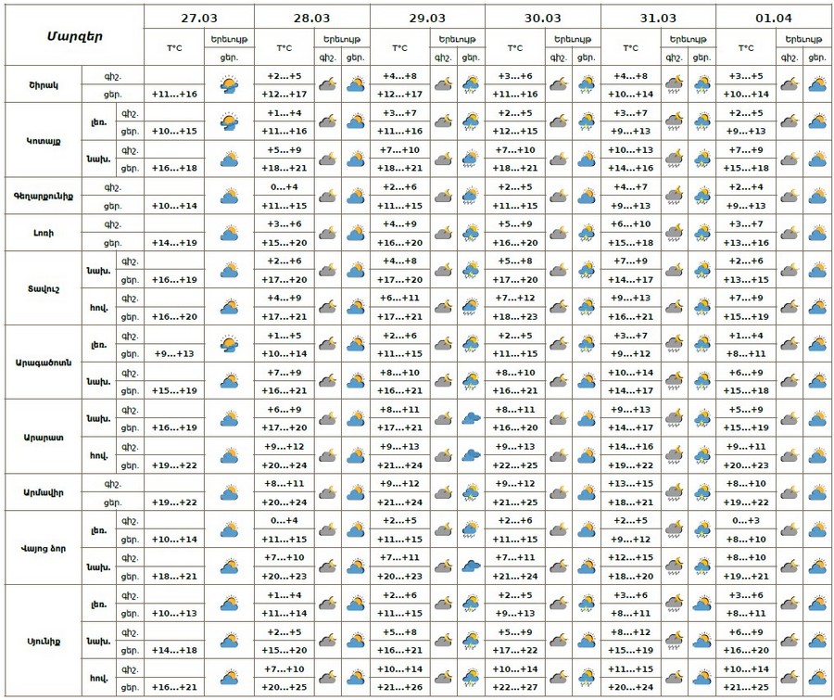The image size is (834, 700).
Task: Click Արմավիր daytime weather icon for 30.03
Action: [x=587, y=493]
